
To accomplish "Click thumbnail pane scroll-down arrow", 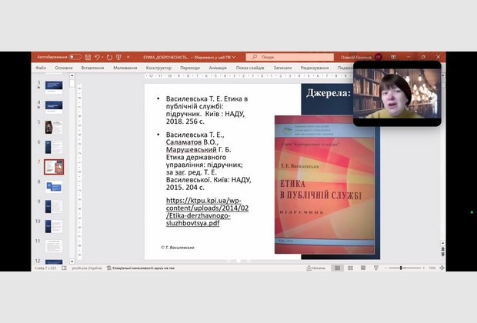I will [x=72, y=261].
